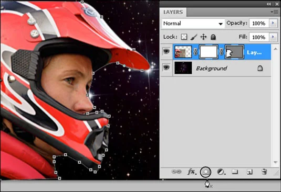
Task: Open the Opacity slider arrow
Action: [273, 23]
